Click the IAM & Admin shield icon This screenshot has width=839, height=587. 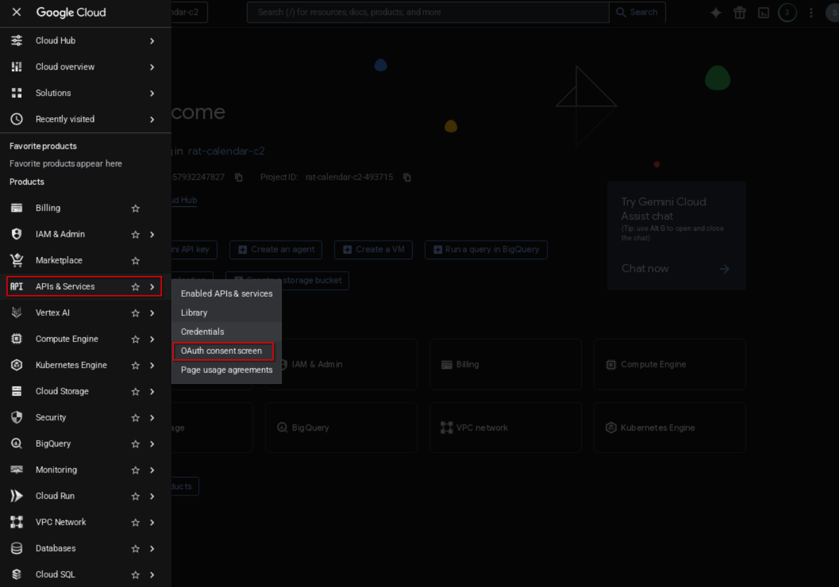click(x=17, y=234)
